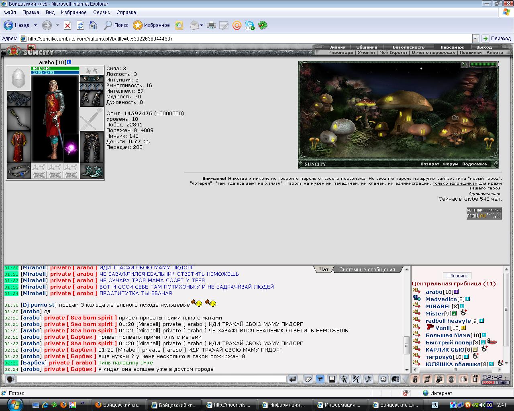
Task: Click the info icon next to arabo [10] header
Action: (69, 62)
